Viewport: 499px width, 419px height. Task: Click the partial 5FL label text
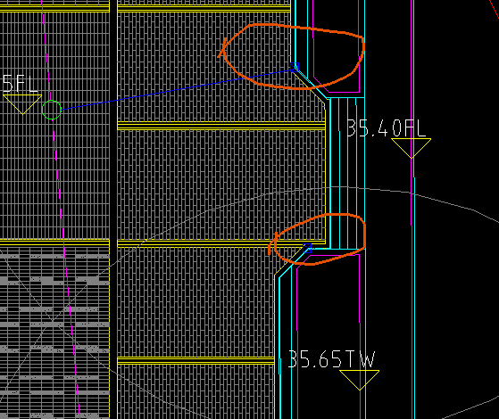click(20, 84)
